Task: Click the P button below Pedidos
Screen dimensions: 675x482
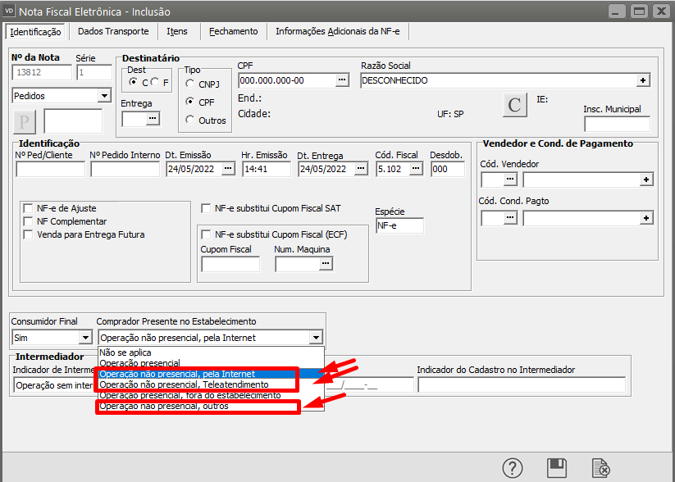Action: 25,121
